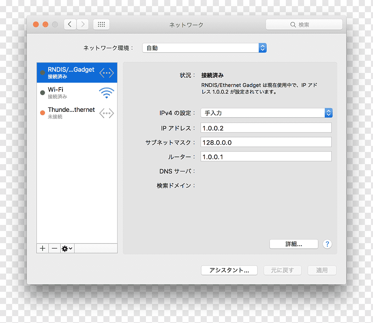373x323 pixels.
Task: Click the Wi-Fi status dot
Action: coord(43,93)
